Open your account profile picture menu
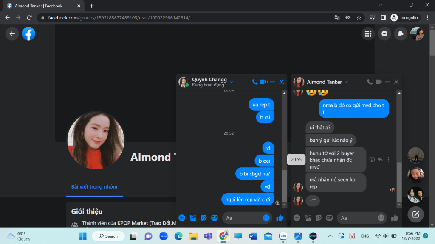The width and height of the screenshot is (435, 244). [417, 34]
